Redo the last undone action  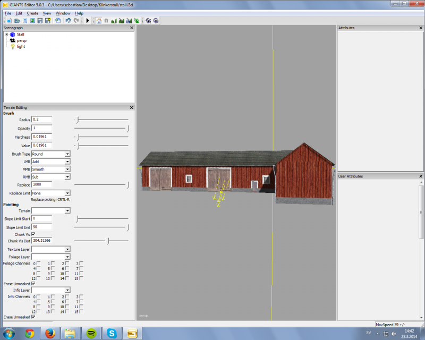pos(76,21)
